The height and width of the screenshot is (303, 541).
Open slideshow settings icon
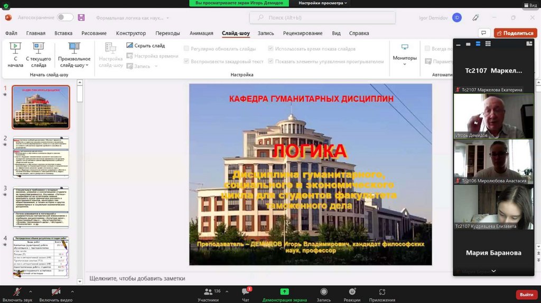(111, 49)
